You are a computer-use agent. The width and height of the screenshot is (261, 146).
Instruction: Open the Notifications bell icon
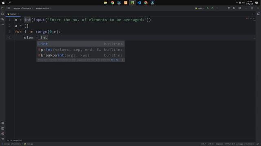258,14
